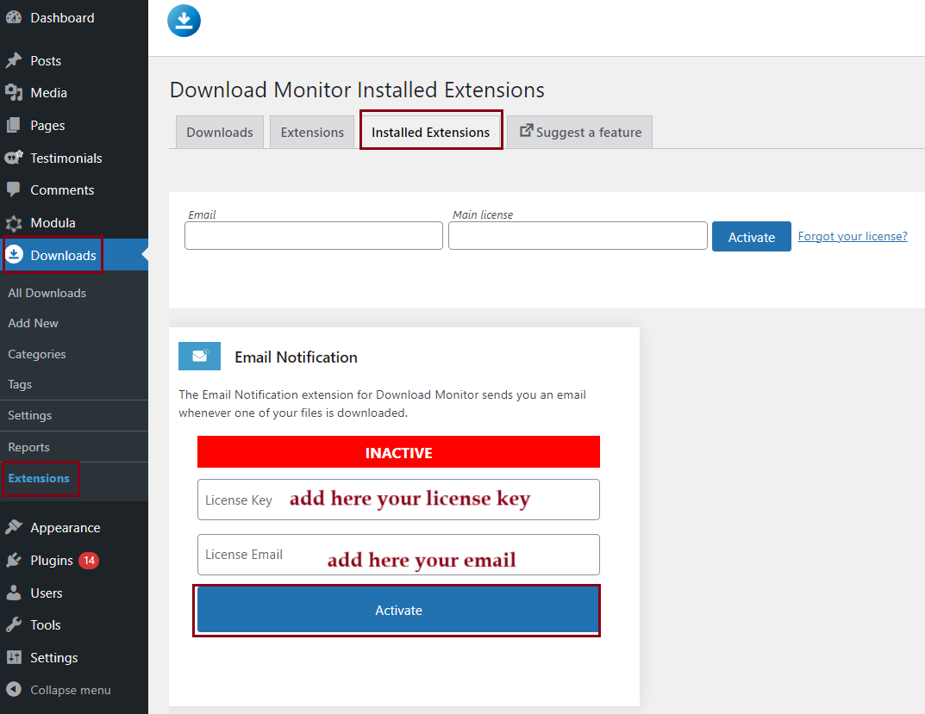925x714 pixels.
Task: Open Tags under Downloads
Action: 20,384
